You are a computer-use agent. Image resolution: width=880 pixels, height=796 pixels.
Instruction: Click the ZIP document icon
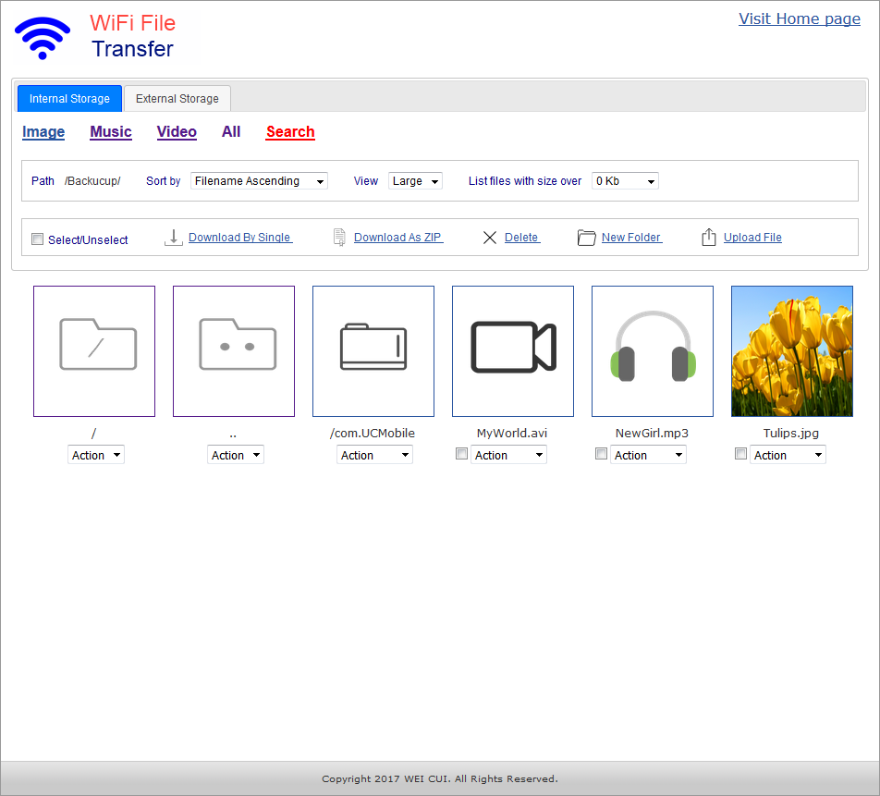coord(339,238)
